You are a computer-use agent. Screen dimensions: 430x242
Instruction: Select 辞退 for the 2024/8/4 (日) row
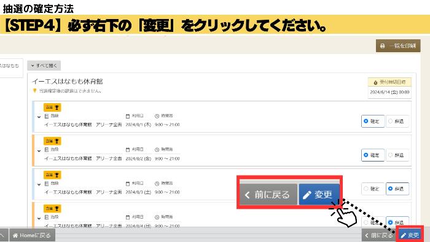pos(397,222)
